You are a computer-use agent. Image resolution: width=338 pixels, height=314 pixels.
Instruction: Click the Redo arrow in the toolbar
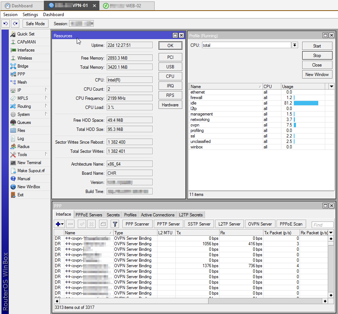point(15,23)
